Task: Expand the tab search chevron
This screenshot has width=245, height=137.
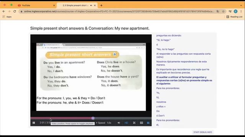Action: point(241,5)
